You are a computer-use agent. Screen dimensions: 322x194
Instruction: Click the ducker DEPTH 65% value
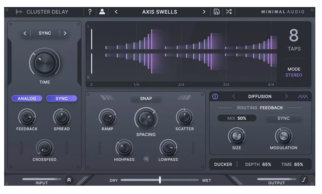(258, 164)
